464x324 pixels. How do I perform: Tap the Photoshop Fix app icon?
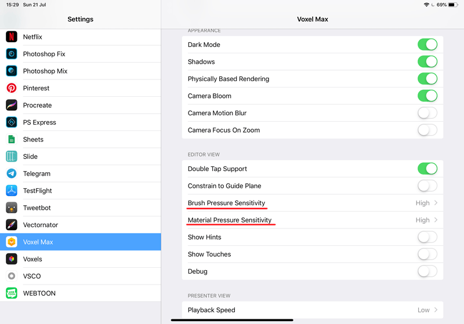point(12,54)
